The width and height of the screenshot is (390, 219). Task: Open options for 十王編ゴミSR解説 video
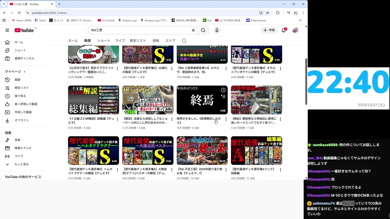tap(117, 119)
